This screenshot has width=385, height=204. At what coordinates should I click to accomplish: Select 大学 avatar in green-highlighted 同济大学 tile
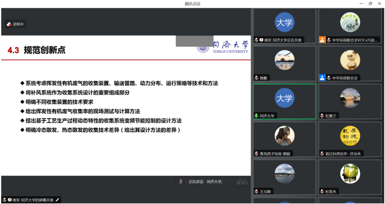pyautogui.click(x=284, y=98)
